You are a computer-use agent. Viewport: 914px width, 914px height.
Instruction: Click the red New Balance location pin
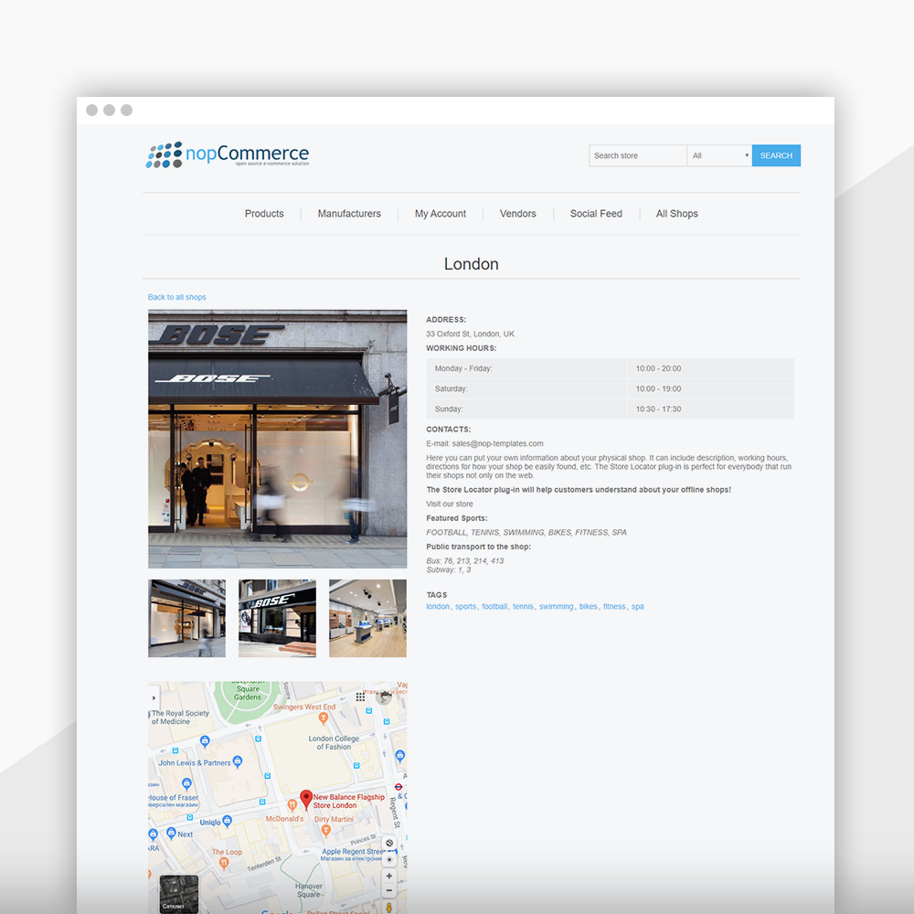pos(306,800)
